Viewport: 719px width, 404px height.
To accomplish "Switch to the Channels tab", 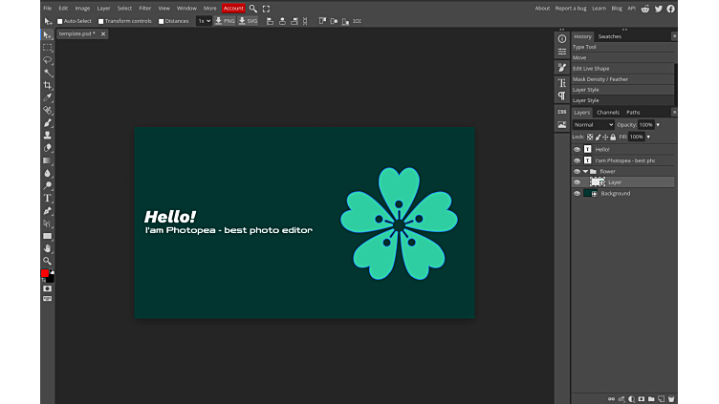I will (x=608, y=113).
